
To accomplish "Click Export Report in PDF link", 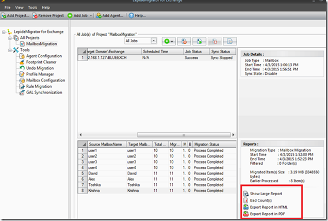I will pyautogui.click(x=267, y=214).
